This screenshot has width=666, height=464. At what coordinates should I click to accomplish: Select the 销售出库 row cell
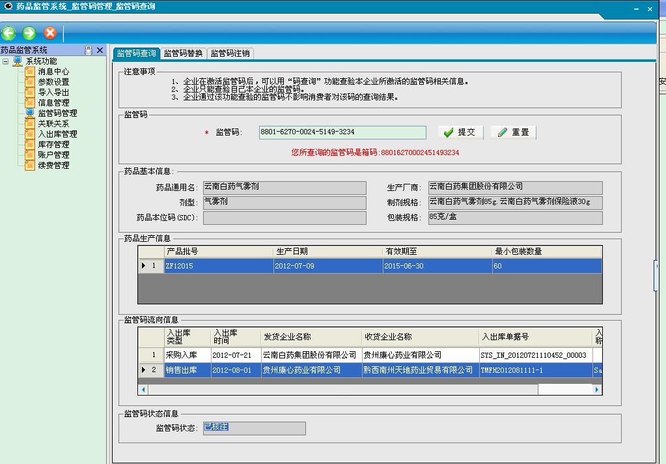pos(187,370)
